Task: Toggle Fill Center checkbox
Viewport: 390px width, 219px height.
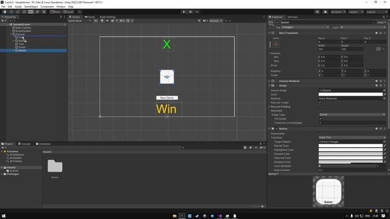Action: [x=320, y=119]
